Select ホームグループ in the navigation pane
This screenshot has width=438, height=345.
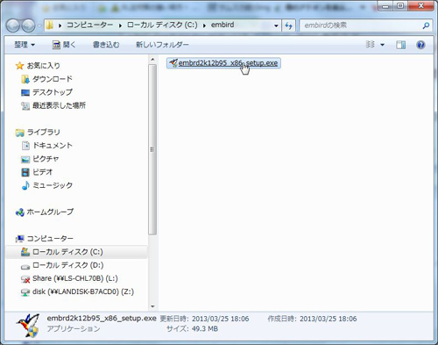pyautogui.click(x=50, y=212)
